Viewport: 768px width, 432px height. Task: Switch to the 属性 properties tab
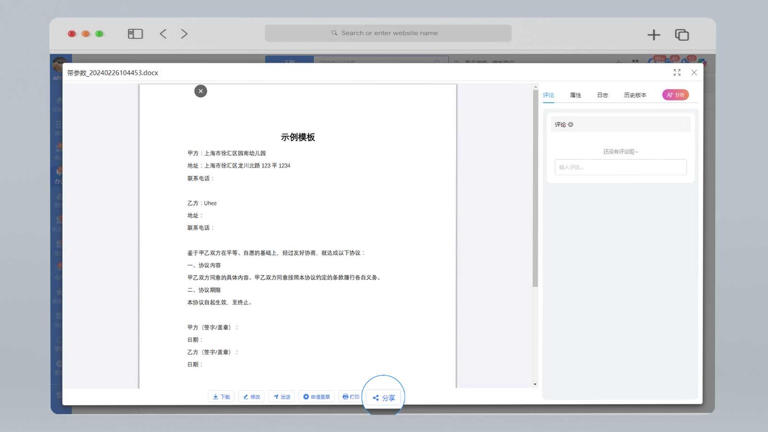click(575, 95)
